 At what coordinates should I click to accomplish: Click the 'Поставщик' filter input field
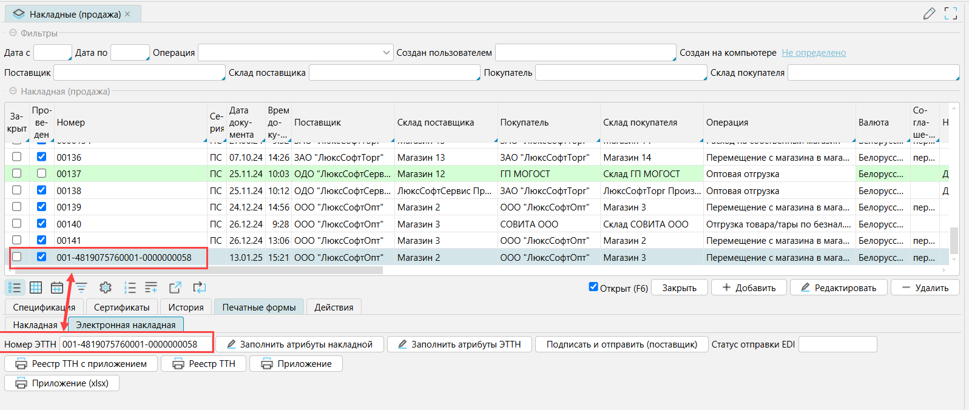[x=139, y=73]
